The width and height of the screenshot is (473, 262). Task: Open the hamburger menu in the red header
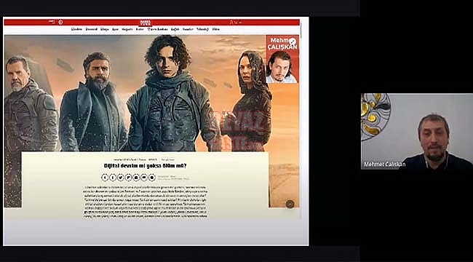52,22
